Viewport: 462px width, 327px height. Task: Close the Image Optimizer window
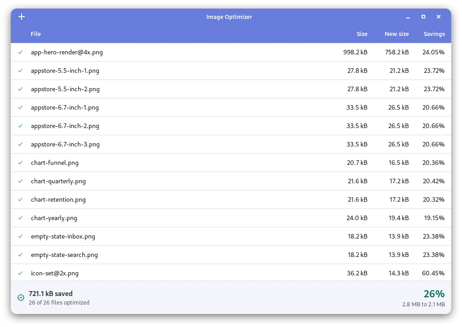(439, 17)
